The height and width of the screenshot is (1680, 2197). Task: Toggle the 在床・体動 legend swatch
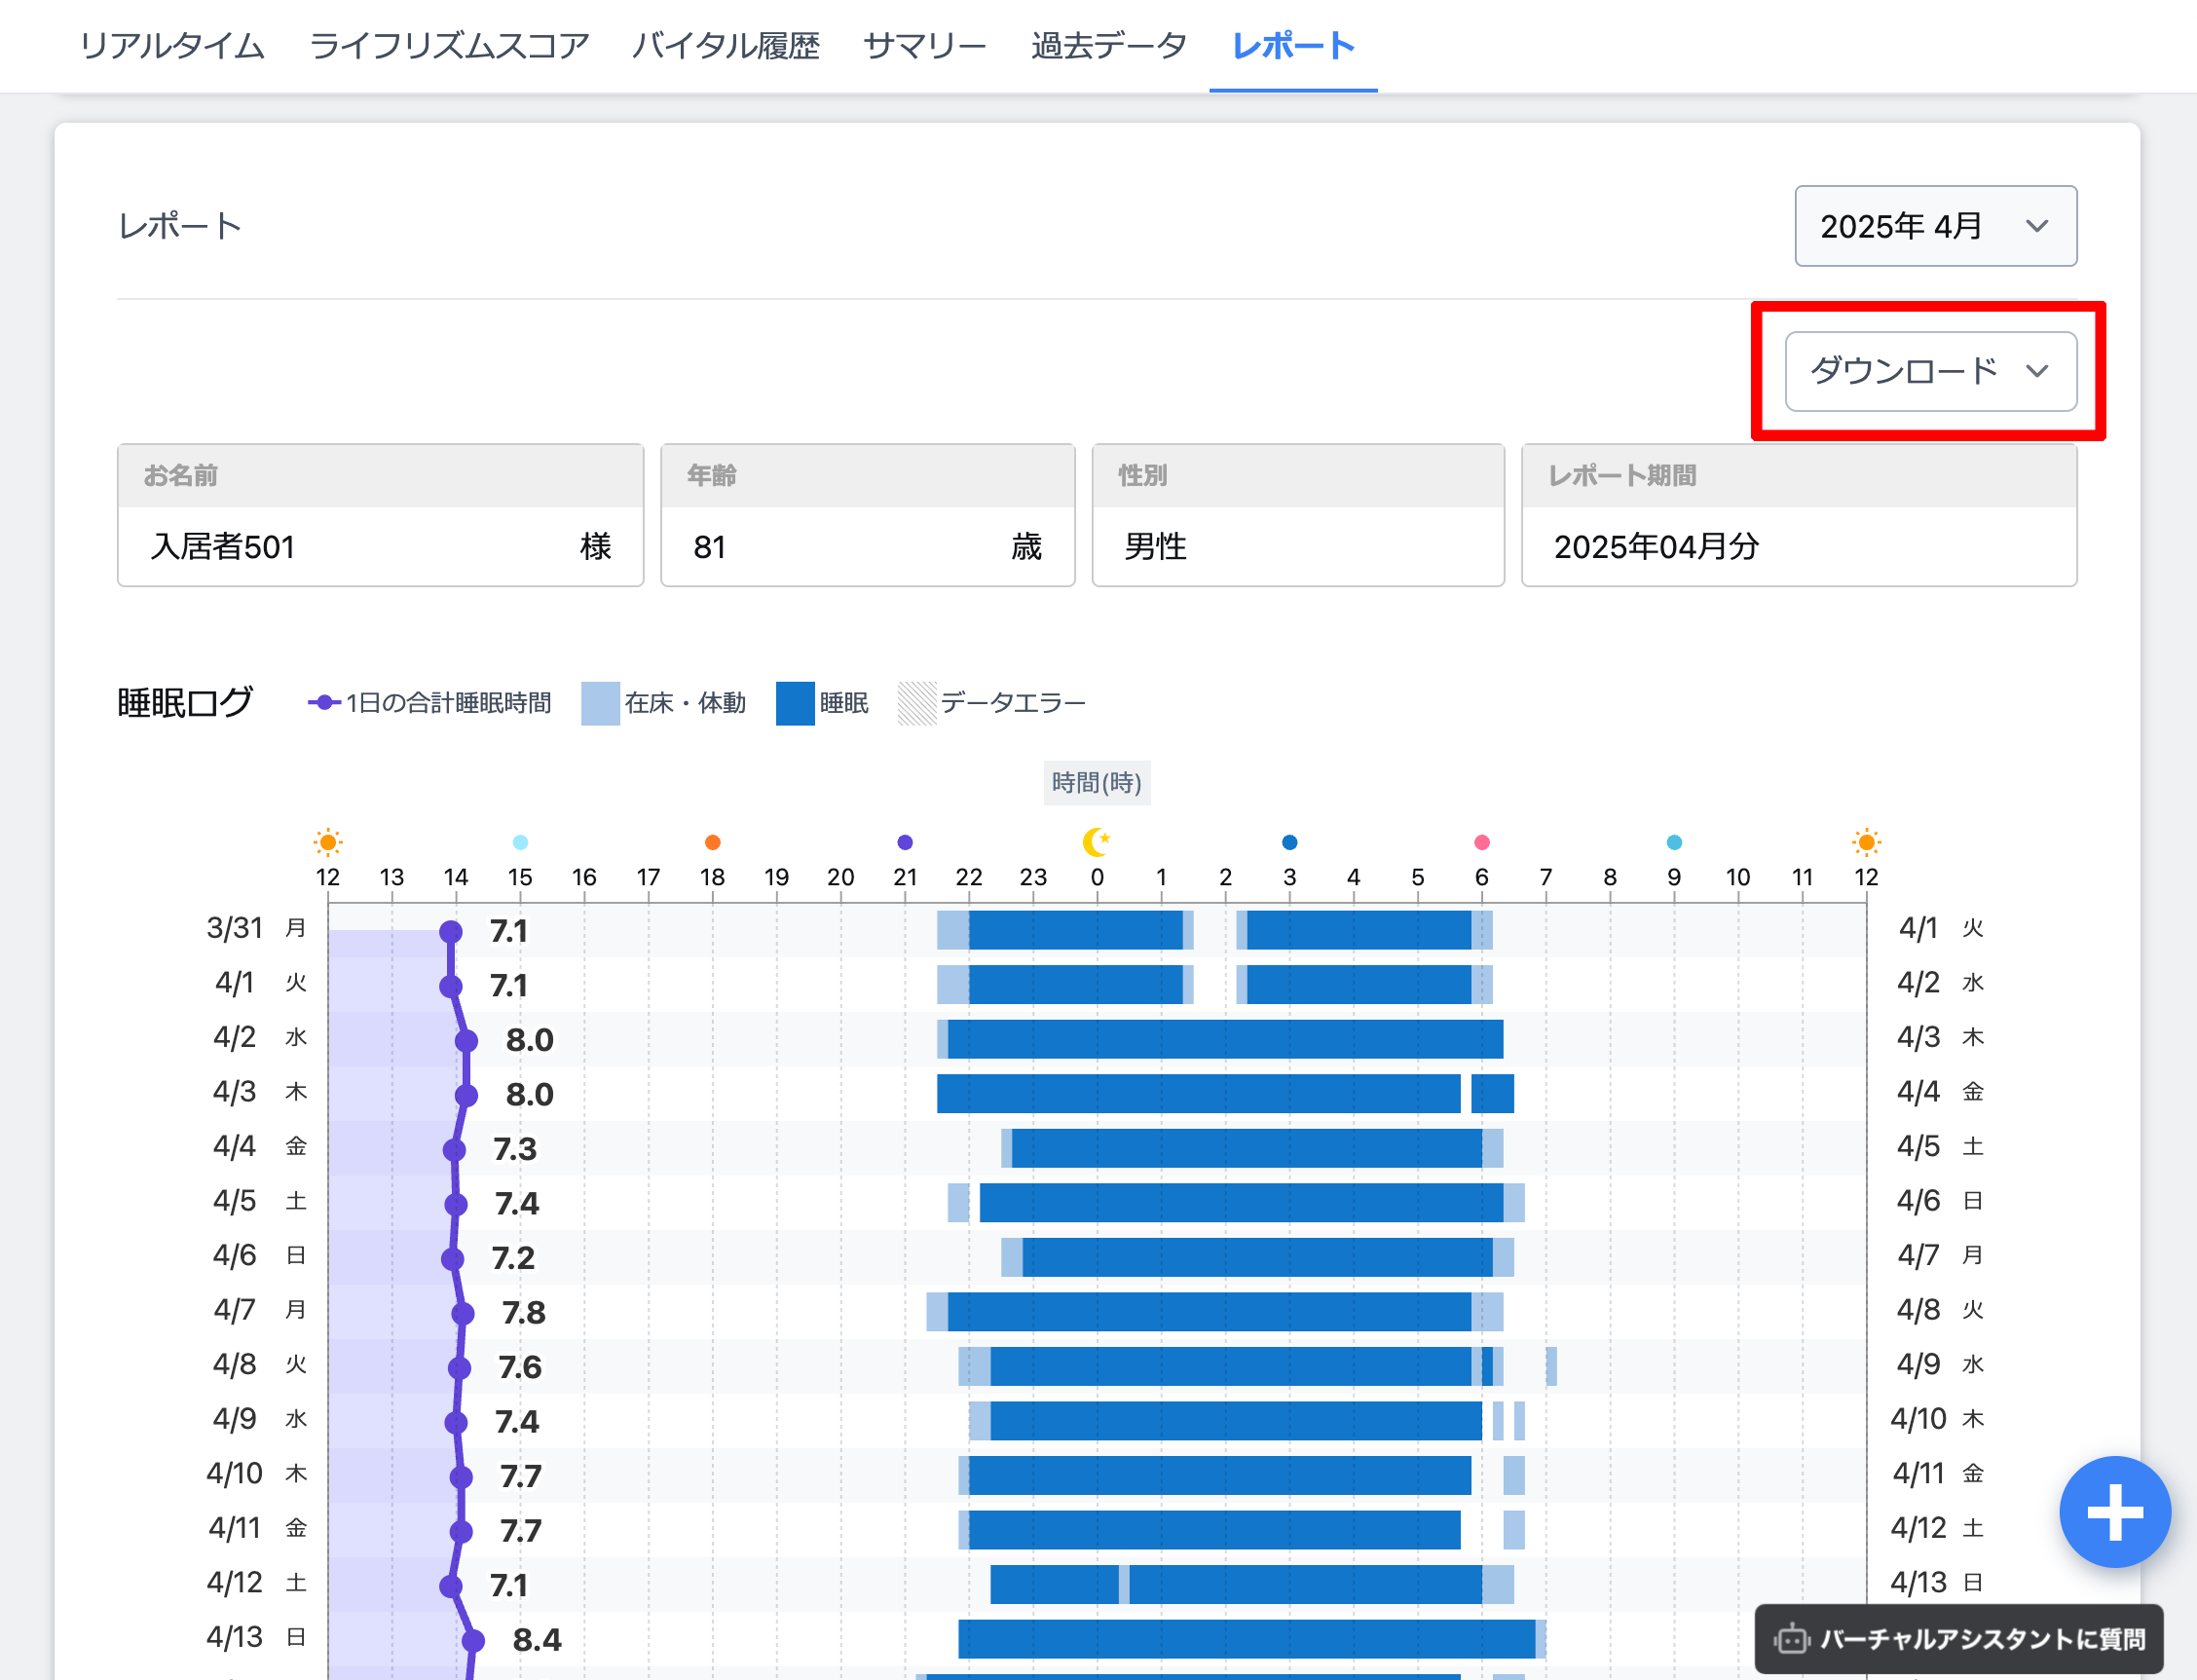tap(600, 703)
